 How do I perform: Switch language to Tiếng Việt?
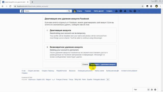coord(77,79)
